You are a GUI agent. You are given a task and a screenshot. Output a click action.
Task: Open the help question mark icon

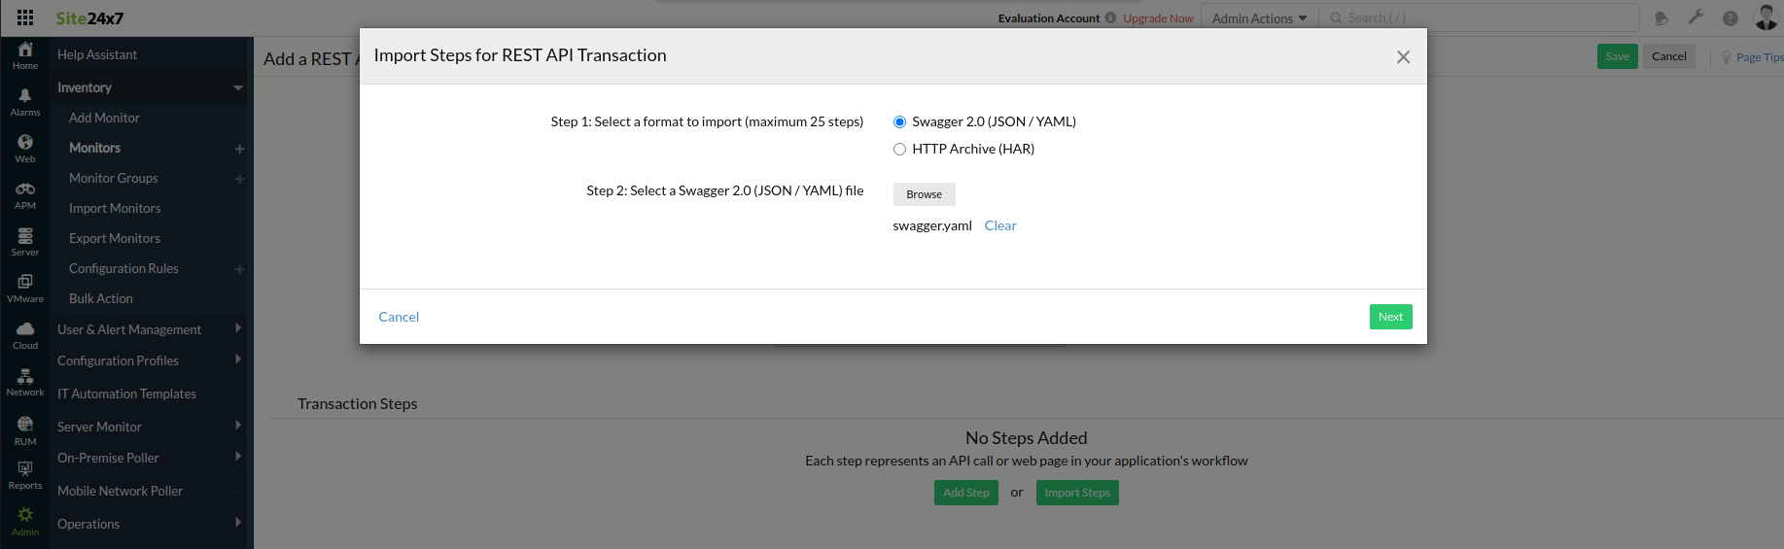[x=1731, y=17]
